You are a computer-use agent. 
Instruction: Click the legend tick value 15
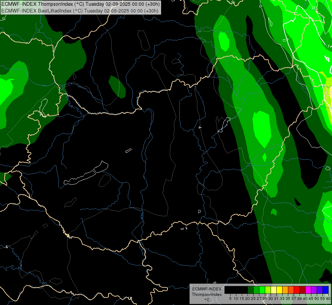(242, 299)
